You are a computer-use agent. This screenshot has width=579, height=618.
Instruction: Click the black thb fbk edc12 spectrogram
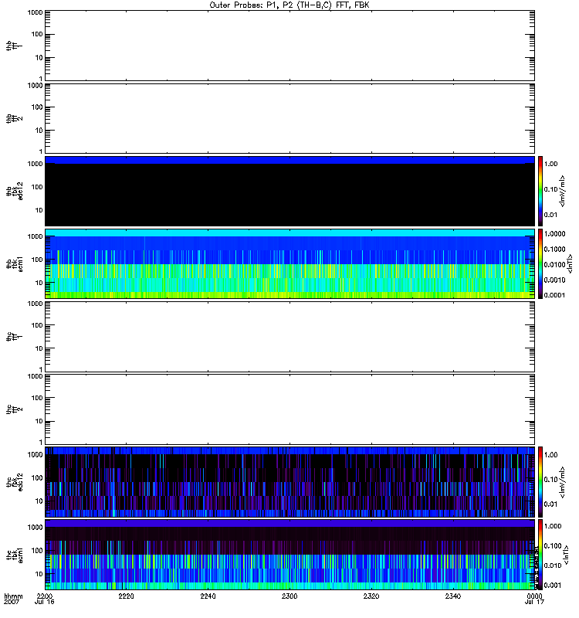click(x=289, y=191)
